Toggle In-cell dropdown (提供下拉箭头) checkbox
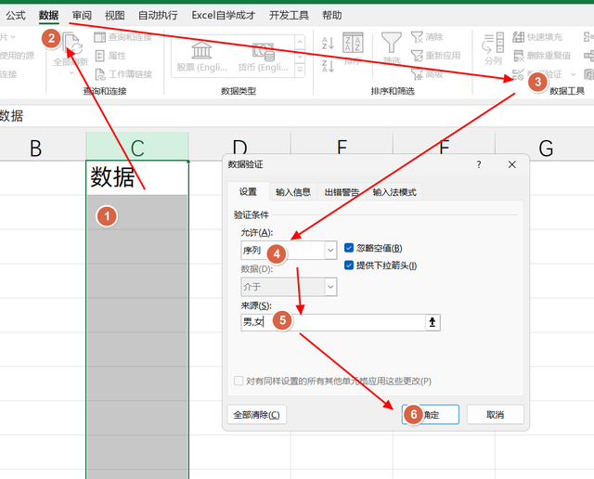Image resolution: width=594 pixels, height=479 pixels. tap(349, 265)
